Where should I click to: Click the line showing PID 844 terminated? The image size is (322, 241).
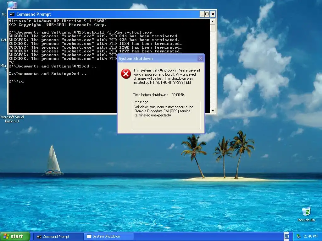[94, 36]
